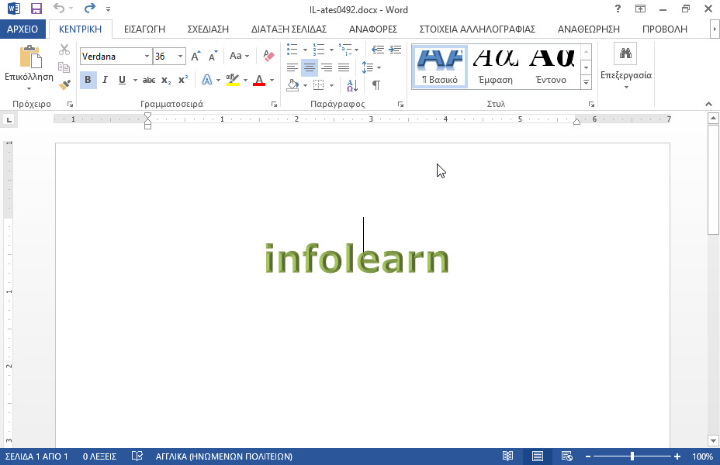This screenshot has height=465, width=720.
Task: Align text left
Action: coord(292,68)
